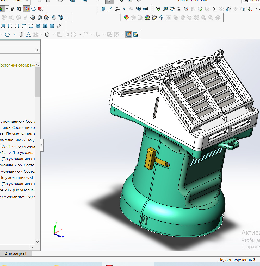Open the Mass Properties balance-scale tool
Image resolution: width=260 pixels, height=266 pixels.
[x=172, y=9]
